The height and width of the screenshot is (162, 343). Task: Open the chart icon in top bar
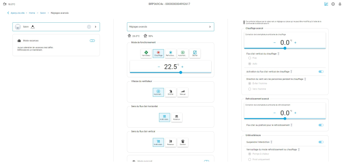click(326, 4)
